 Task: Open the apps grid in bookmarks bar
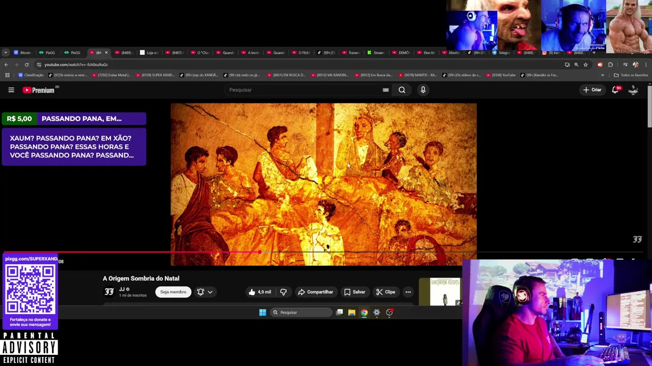[7, 75]
